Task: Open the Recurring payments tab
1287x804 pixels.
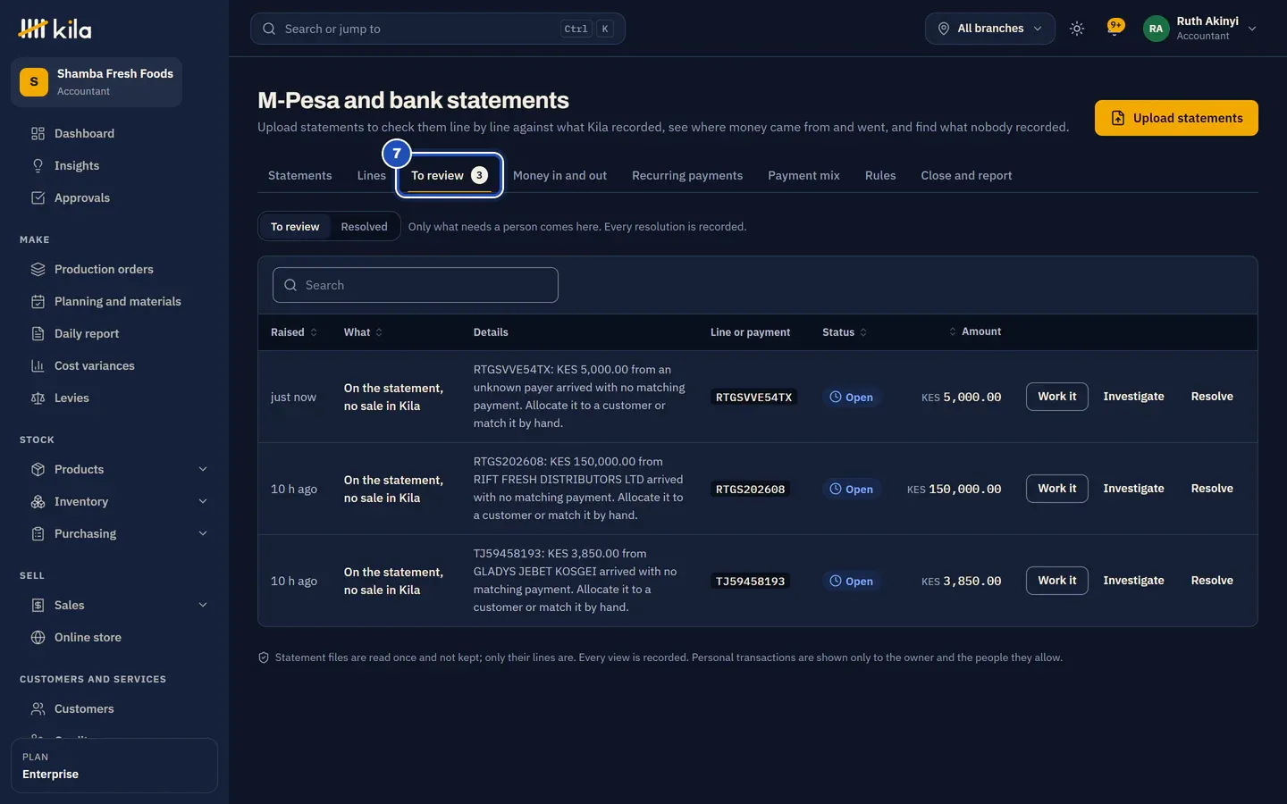Action: tap(687, 175)
